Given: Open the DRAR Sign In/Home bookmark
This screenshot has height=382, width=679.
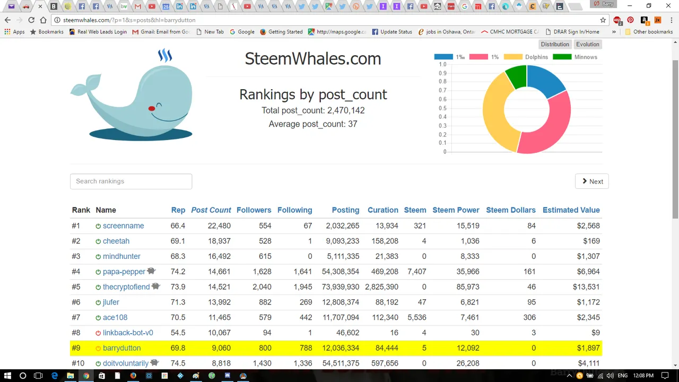Looking at the screenshot, I should coord(572,32).
